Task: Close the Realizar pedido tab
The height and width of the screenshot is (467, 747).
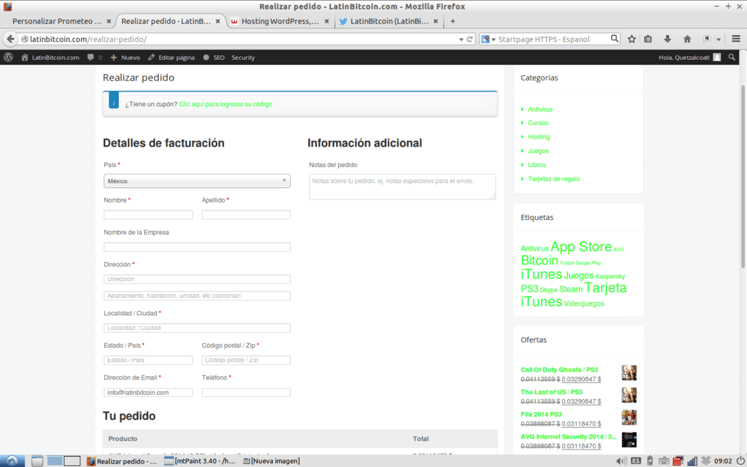Action: click(218, 21)
